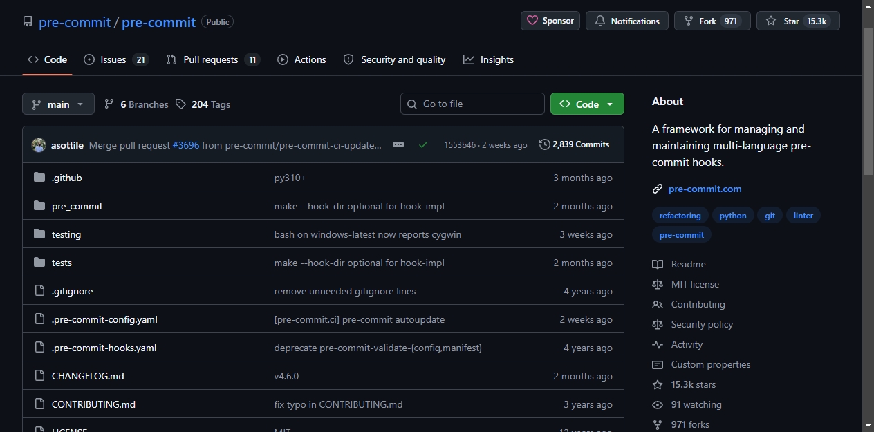
Task: Open the tests folder
Action: click(x=62, y=263)
